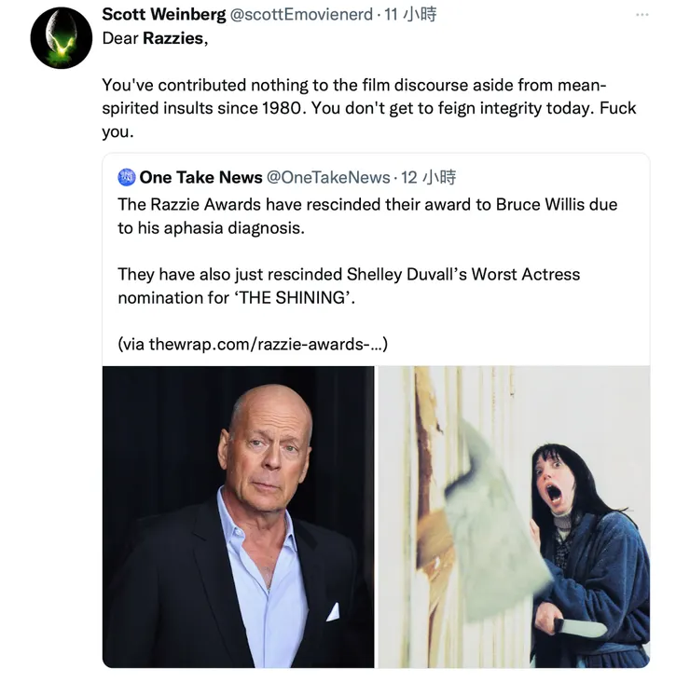
Task: Open Scott Weinberg's profile name
Action: tap(164, 15)
